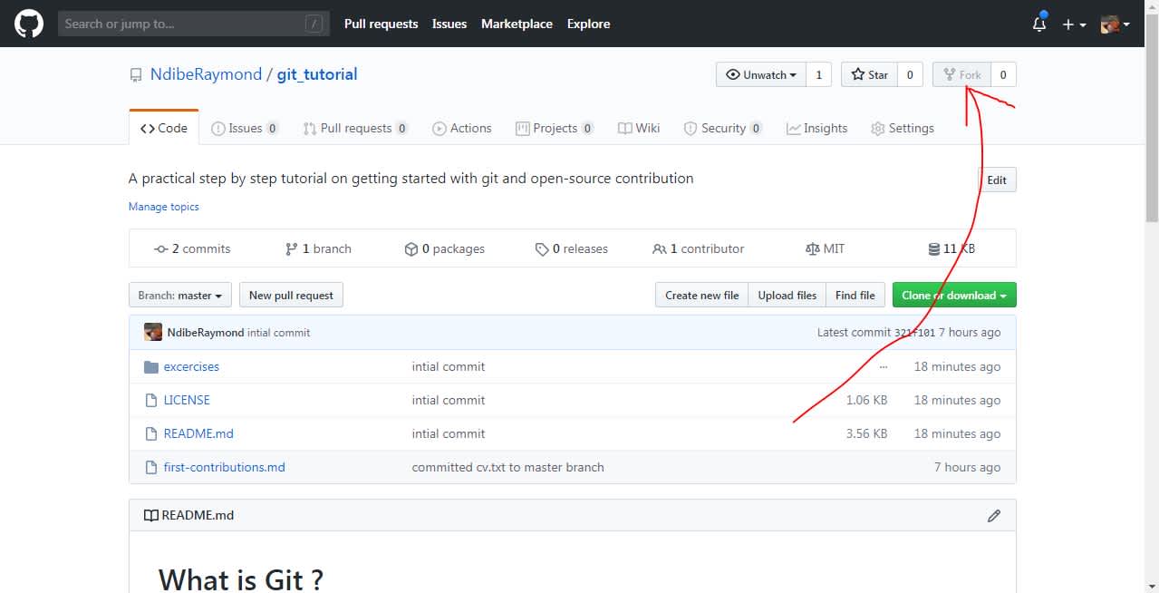Screen dimensions: 1159x593
Task: Switch to the Wiki tab
Action: point(639,128)
